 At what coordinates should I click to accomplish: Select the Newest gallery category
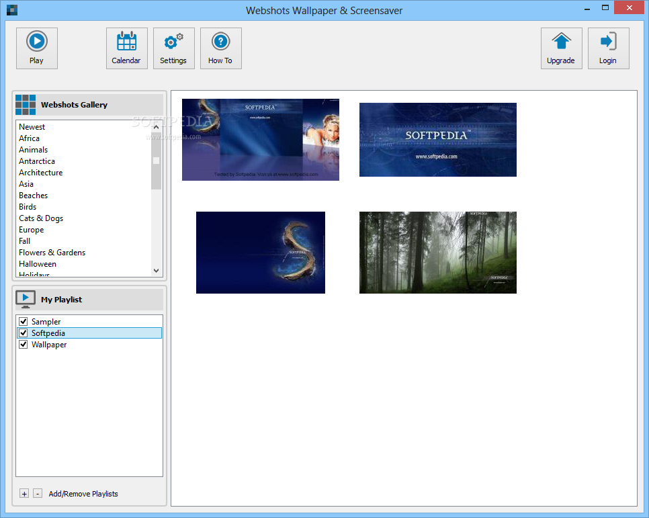tap(32, 127)
